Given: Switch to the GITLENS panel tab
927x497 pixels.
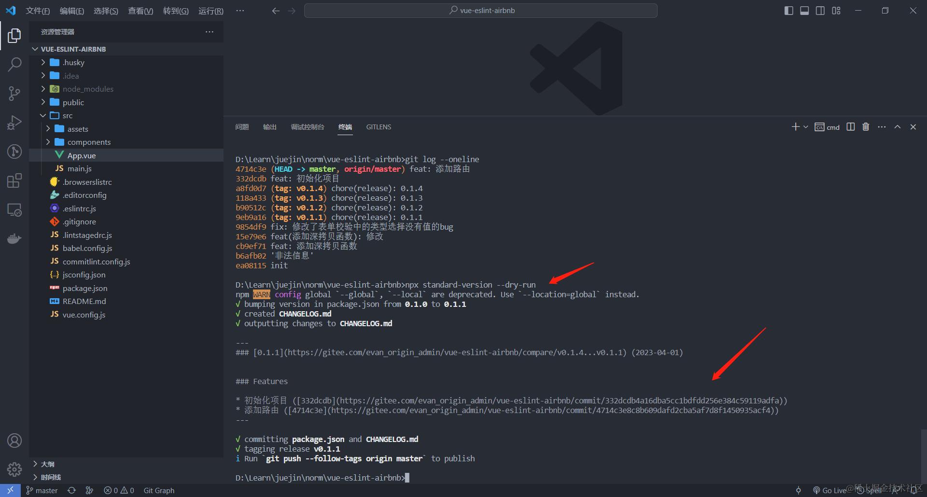Looking at the screenshot, I should pyautogui.click(x=379, y=127).
